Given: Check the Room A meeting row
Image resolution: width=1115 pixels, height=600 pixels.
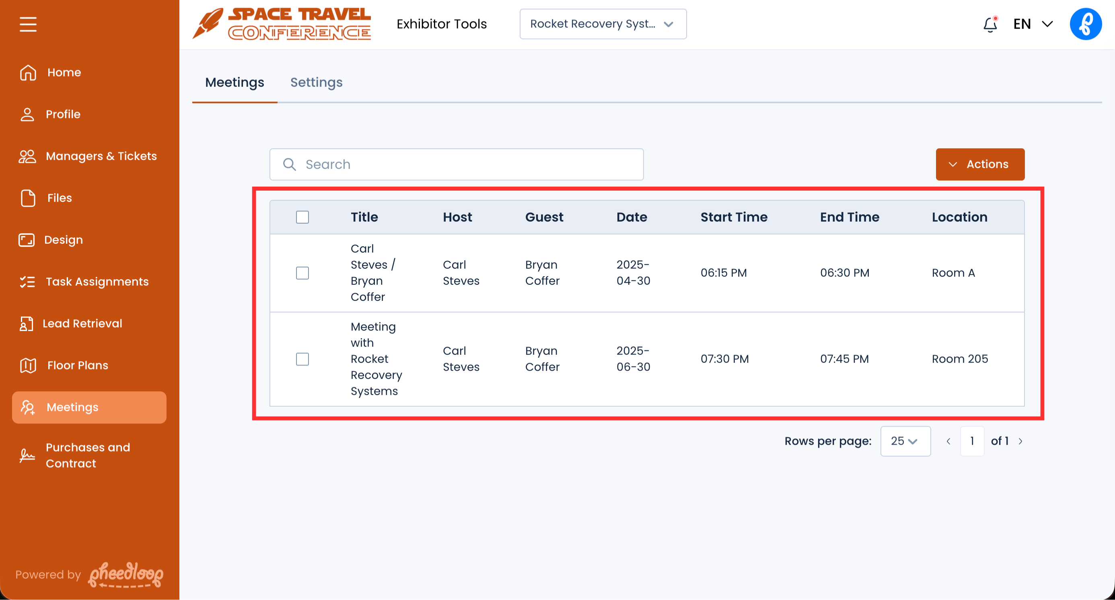Looking at the screenshot, I should pos(302,273).
